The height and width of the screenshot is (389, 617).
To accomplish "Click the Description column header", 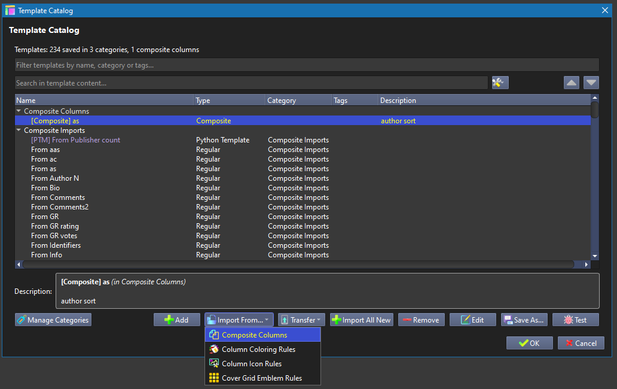I will [484, 100].
